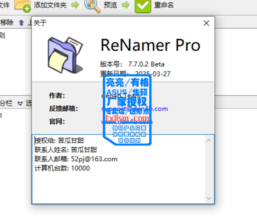This screenshot has width=257, height=220.
Task: Click the text 52pj@163.com
Action: (x=94, y=159)
